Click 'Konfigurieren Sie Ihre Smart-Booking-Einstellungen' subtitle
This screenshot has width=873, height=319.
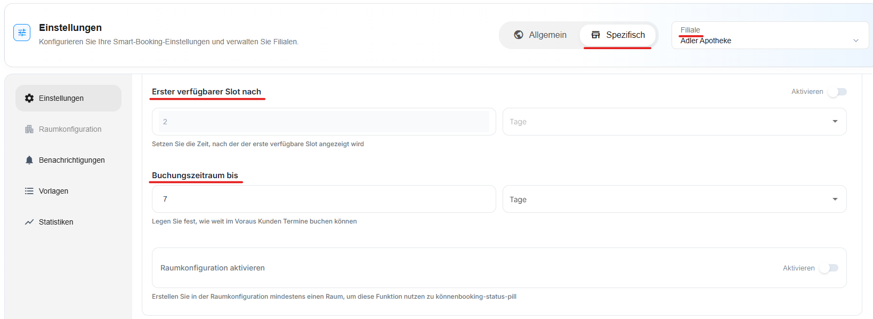168,42
